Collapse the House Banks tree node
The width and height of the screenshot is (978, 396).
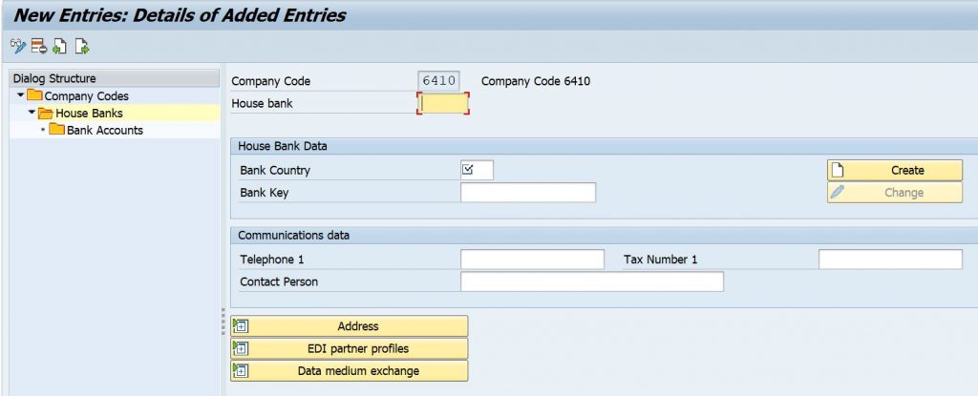click(x=32, y=113)
